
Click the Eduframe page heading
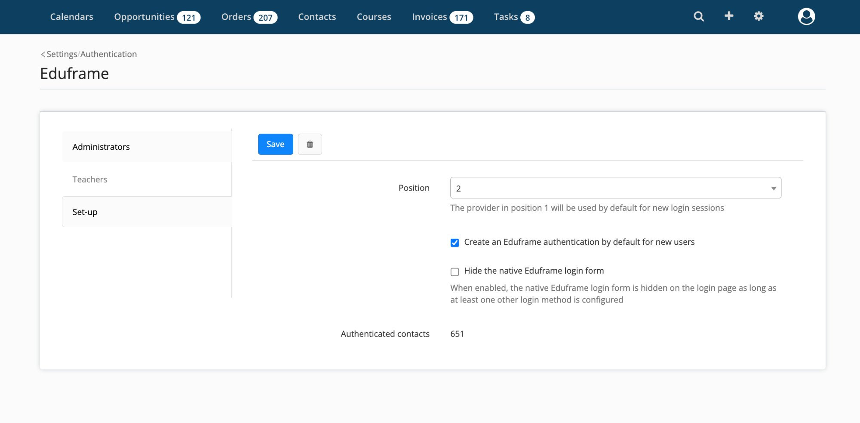tap(74, 74)
